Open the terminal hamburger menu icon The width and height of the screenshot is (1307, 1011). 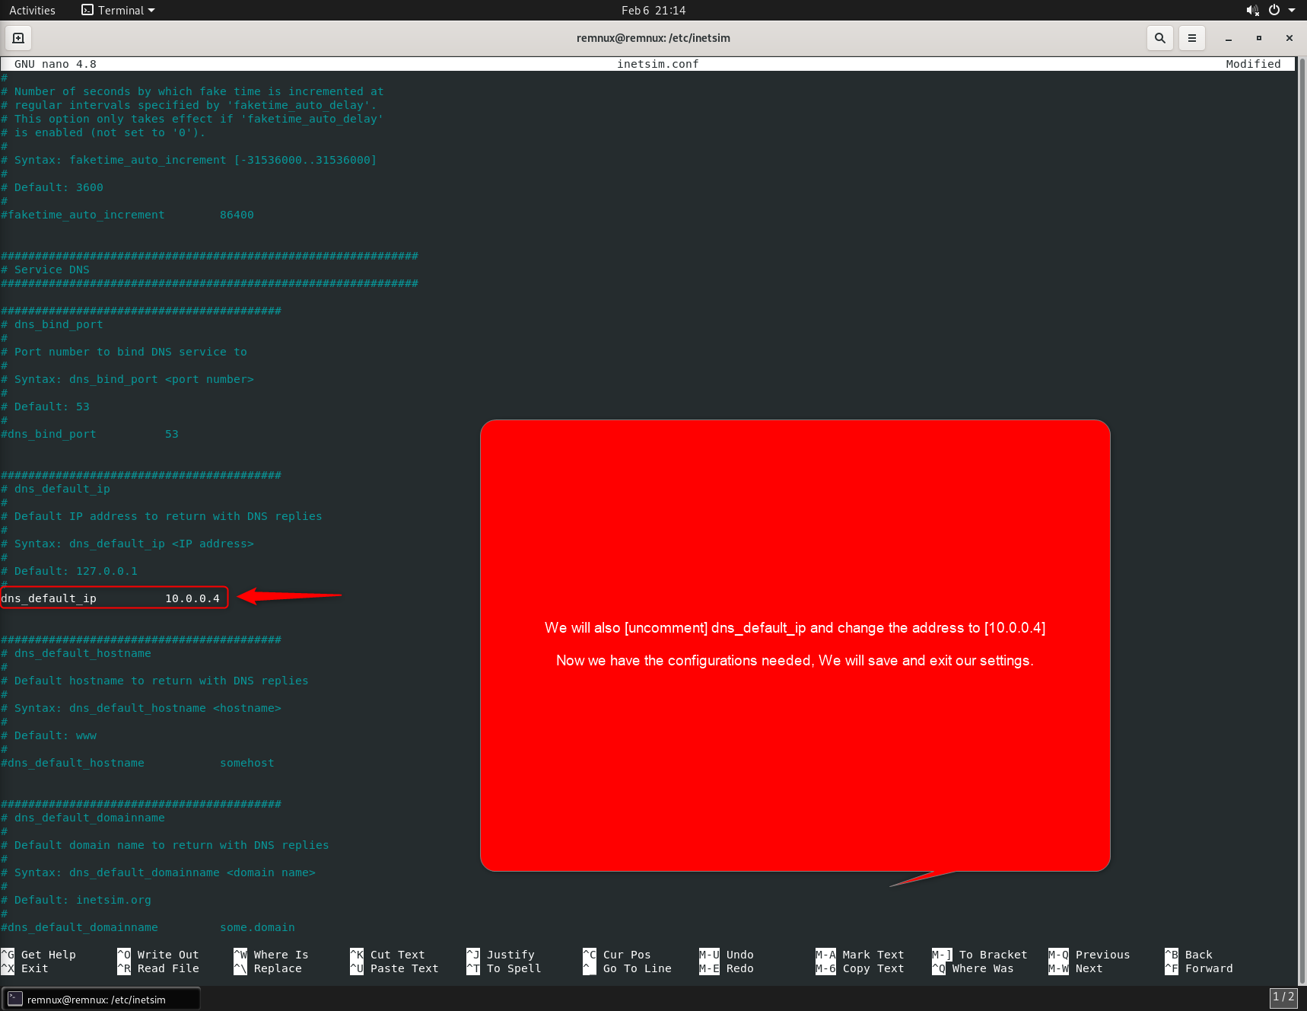tap(1191, 37)
